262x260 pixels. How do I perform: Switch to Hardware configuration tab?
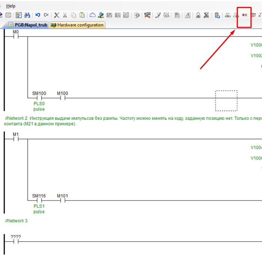click(77, 25)
